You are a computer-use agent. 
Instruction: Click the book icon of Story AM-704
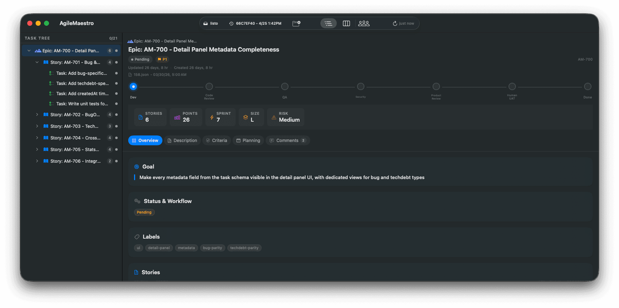pyautogui.click(x=46, y=138)
